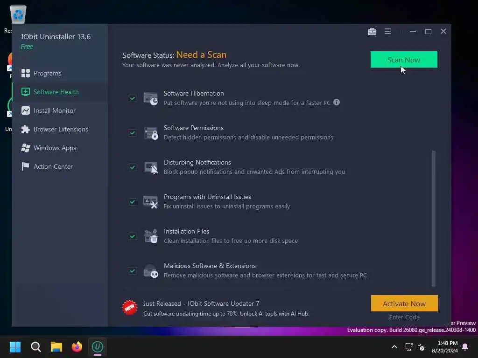Click IObit Uninstaller taskbar icon

pos(98,347)
